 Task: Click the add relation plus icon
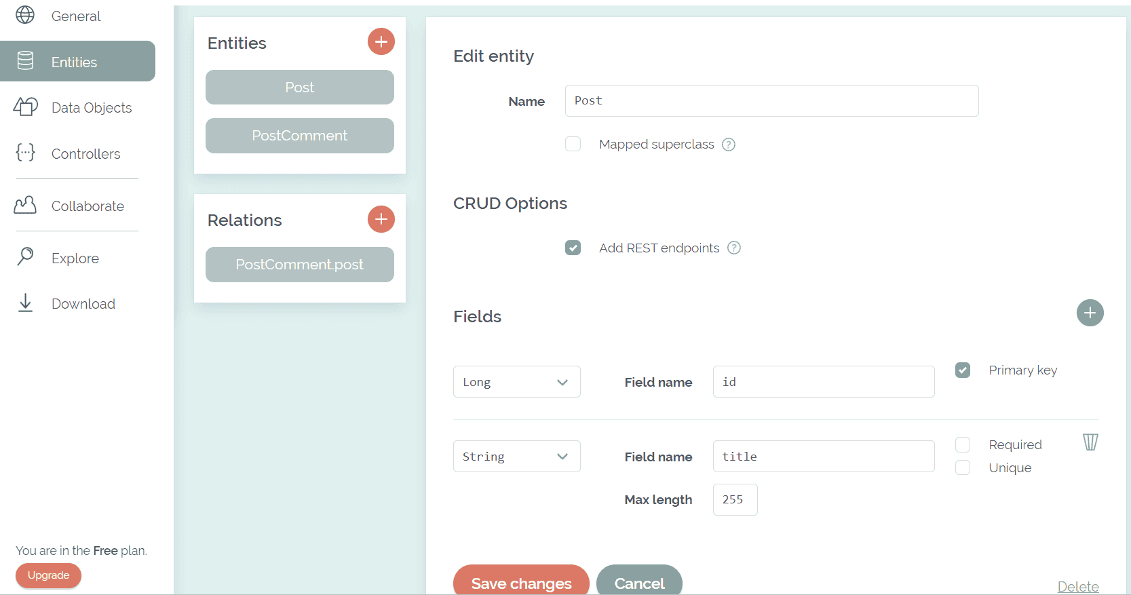(x=381, y=219)
